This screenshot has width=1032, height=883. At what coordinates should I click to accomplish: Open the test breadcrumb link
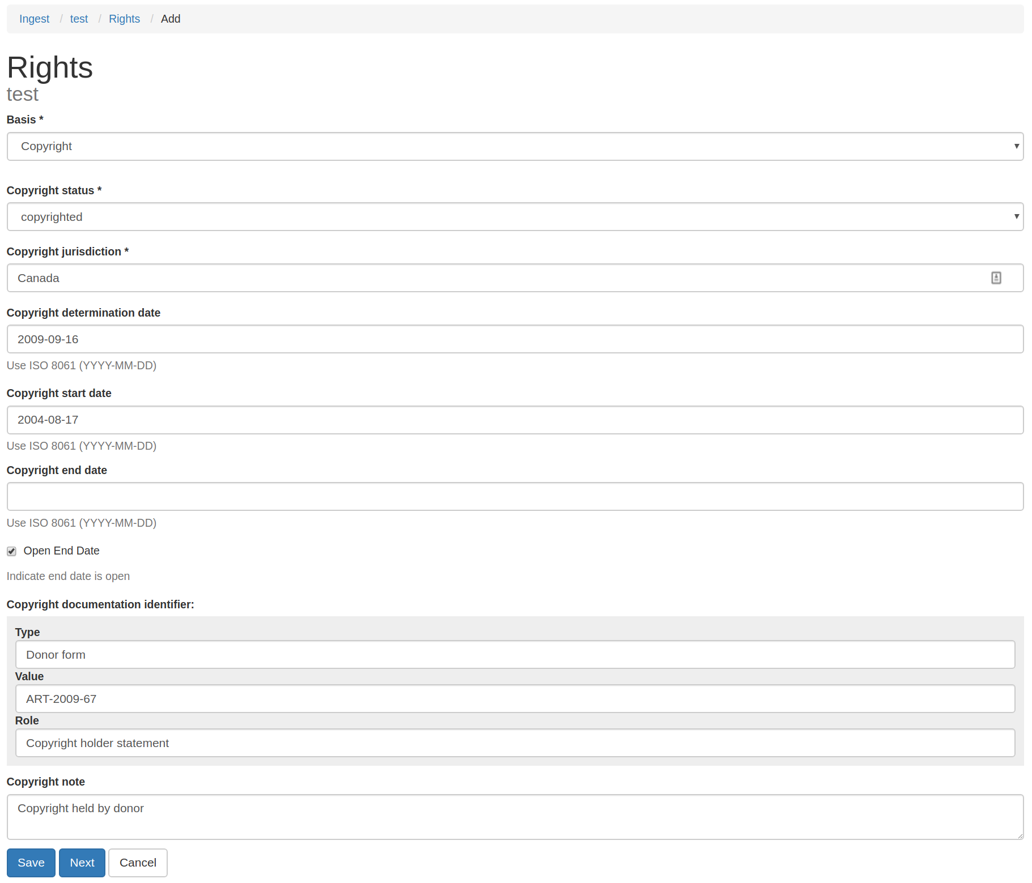click(79, 19)
